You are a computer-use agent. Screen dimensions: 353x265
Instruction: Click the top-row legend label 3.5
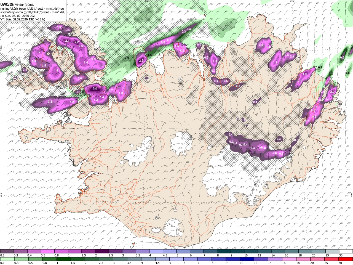point(138,255)
